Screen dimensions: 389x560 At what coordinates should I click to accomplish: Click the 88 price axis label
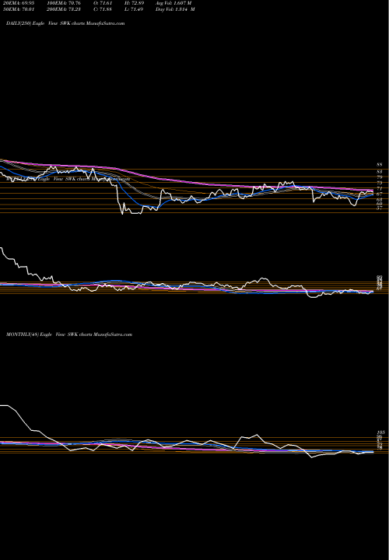pos(380,165)
